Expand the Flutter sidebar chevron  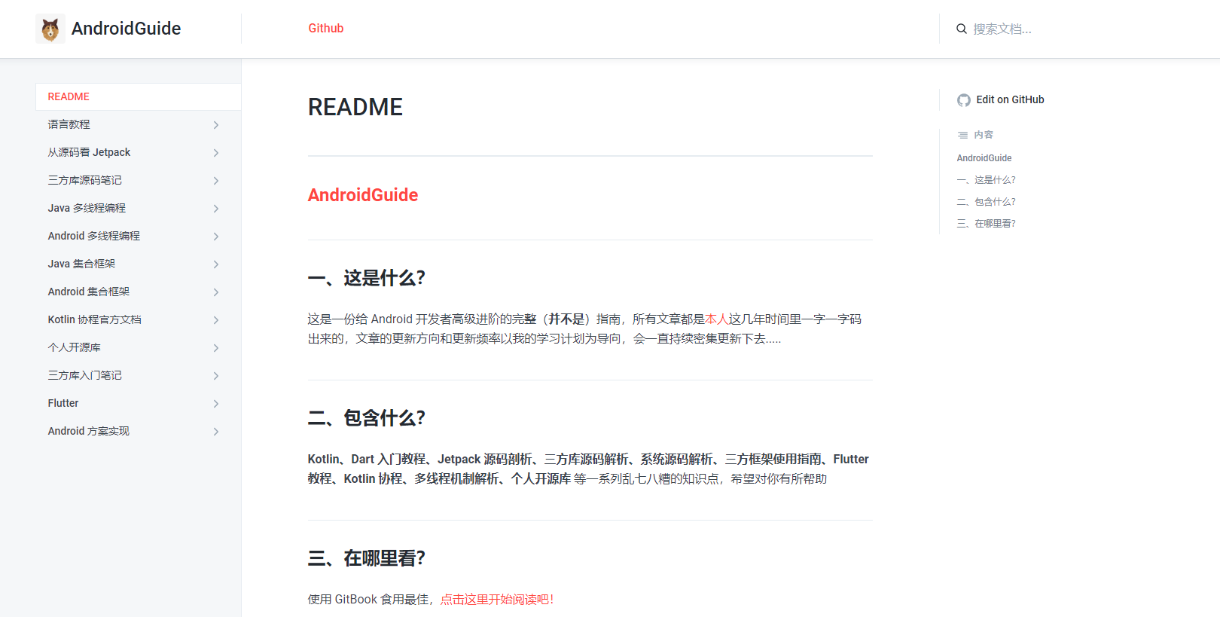click(216, 404)
